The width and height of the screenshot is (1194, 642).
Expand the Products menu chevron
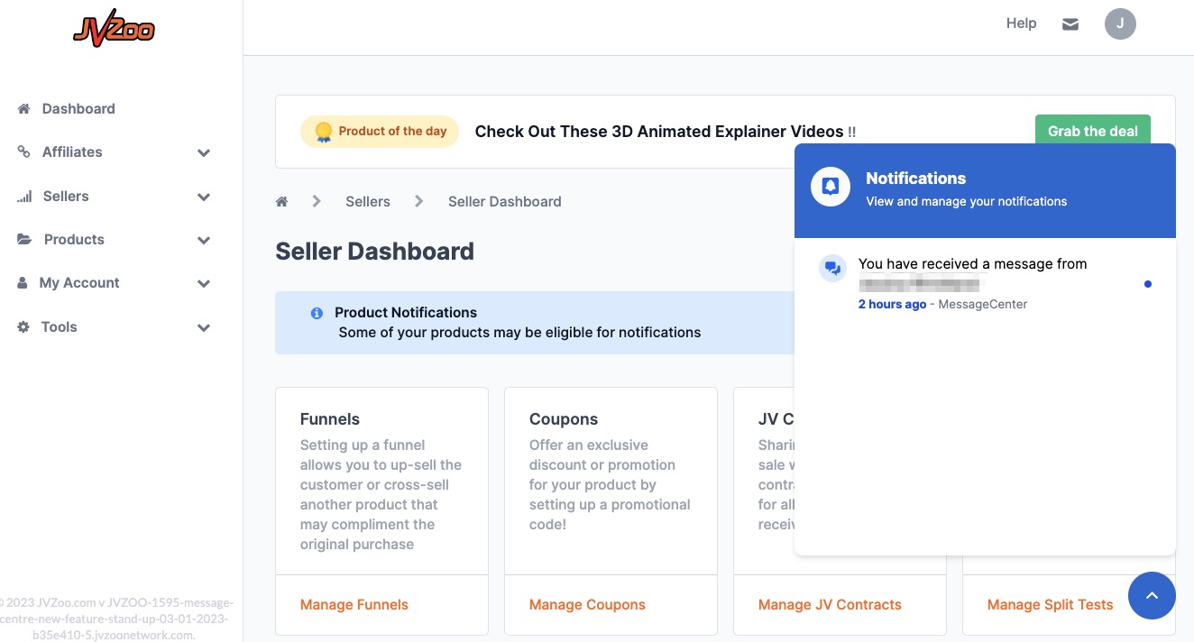pyautogui.click(x=204, y=240)
